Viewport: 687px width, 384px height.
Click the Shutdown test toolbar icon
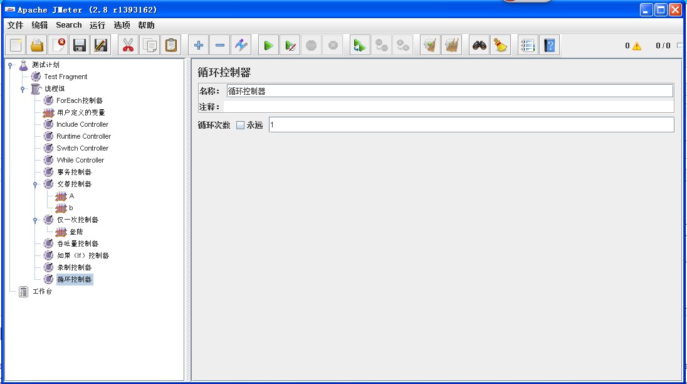333,45
